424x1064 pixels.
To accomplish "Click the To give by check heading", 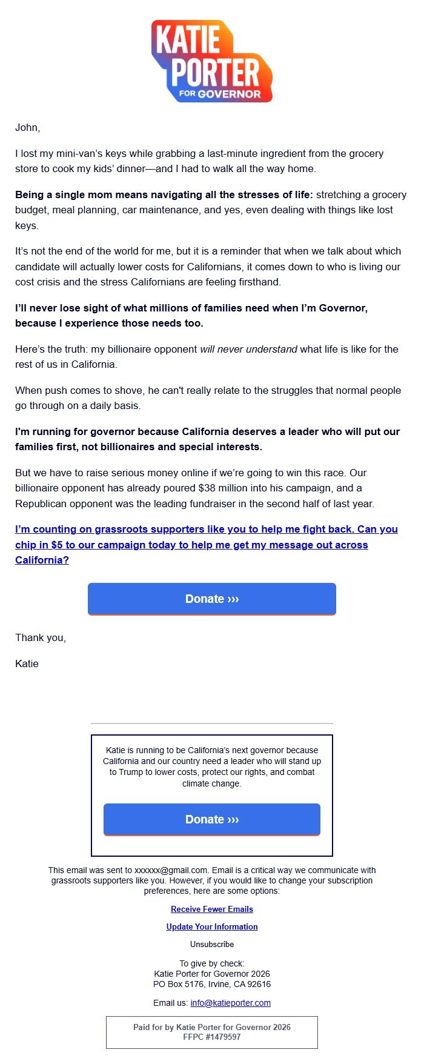I will (211, 963).
